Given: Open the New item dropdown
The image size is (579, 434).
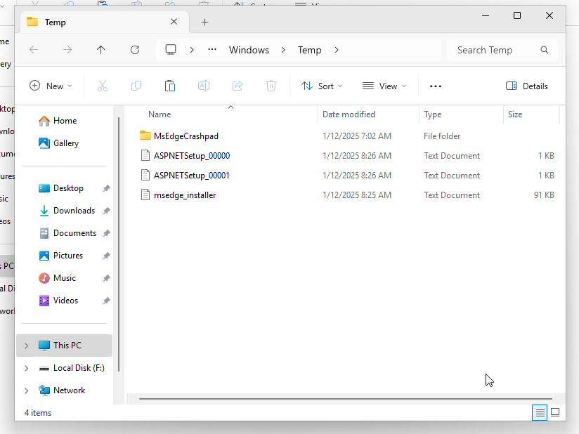Looking at the screenshot, I should (x=51, y=86).
